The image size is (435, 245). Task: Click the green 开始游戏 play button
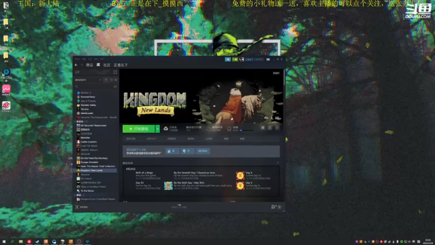point(139,129)
